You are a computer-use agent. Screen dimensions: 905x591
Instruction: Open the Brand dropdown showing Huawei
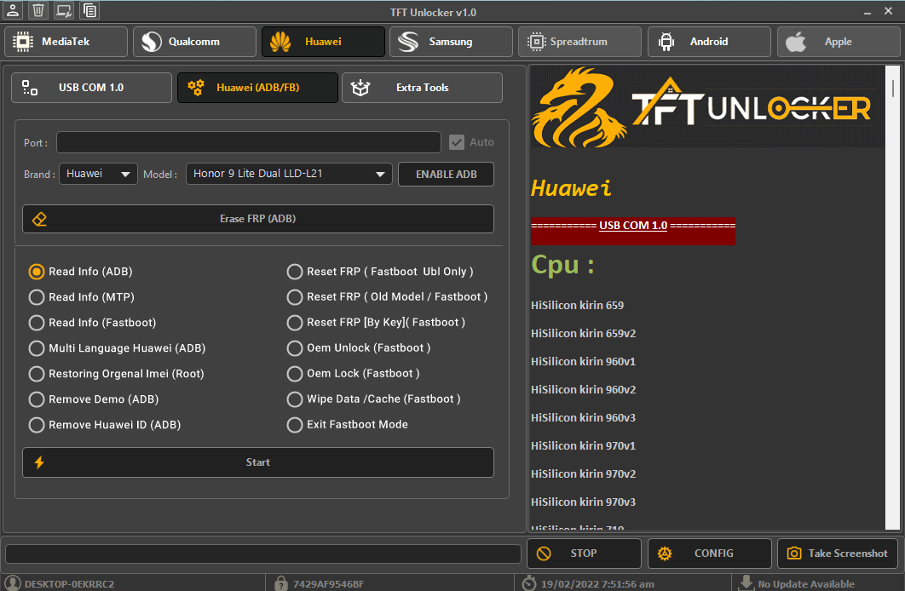click(98, 174)
